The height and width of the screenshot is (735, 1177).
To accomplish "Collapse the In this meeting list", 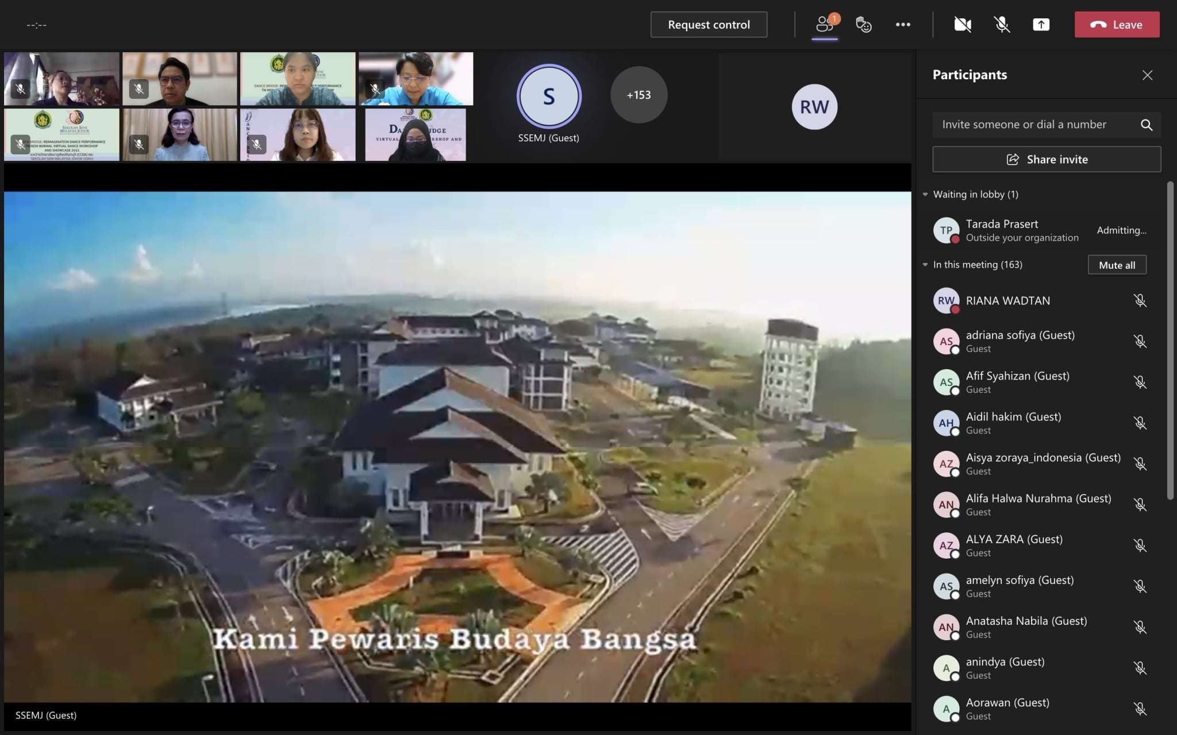I will point(925,265).
